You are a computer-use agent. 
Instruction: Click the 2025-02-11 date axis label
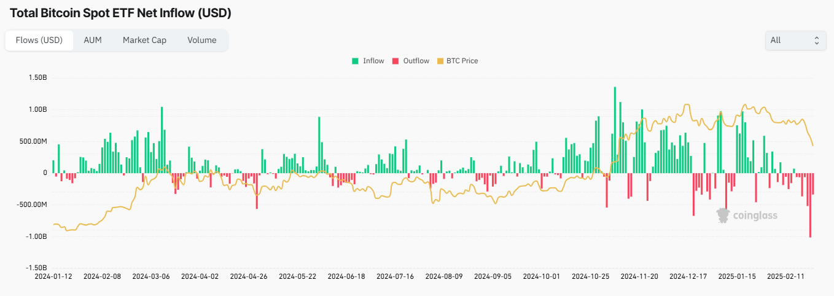pyautogui.click(x=787, y=277)
